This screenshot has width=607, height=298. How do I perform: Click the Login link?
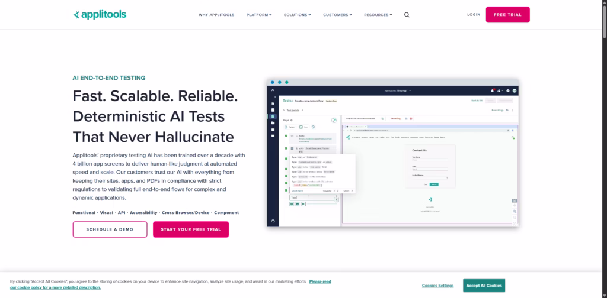pyautogui.click(x=474, y=15)
